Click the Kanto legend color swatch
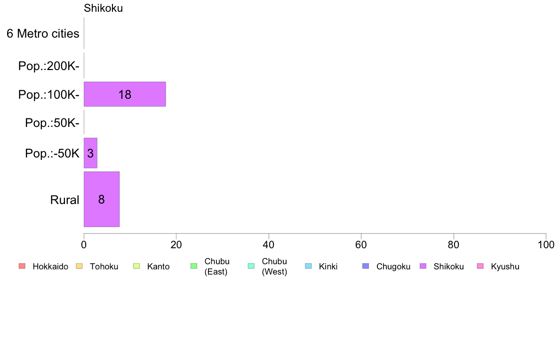The image size is (559, 346). 136,266
